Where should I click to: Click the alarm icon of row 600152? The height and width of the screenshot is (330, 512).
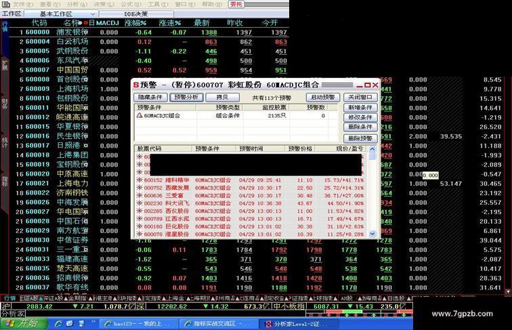tap(140, 180)
